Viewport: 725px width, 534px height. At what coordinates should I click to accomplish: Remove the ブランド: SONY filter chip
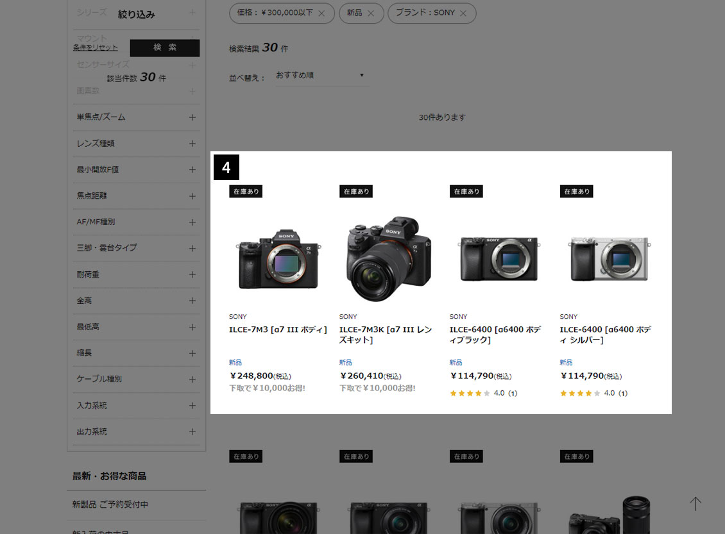(x=463, y=13)
